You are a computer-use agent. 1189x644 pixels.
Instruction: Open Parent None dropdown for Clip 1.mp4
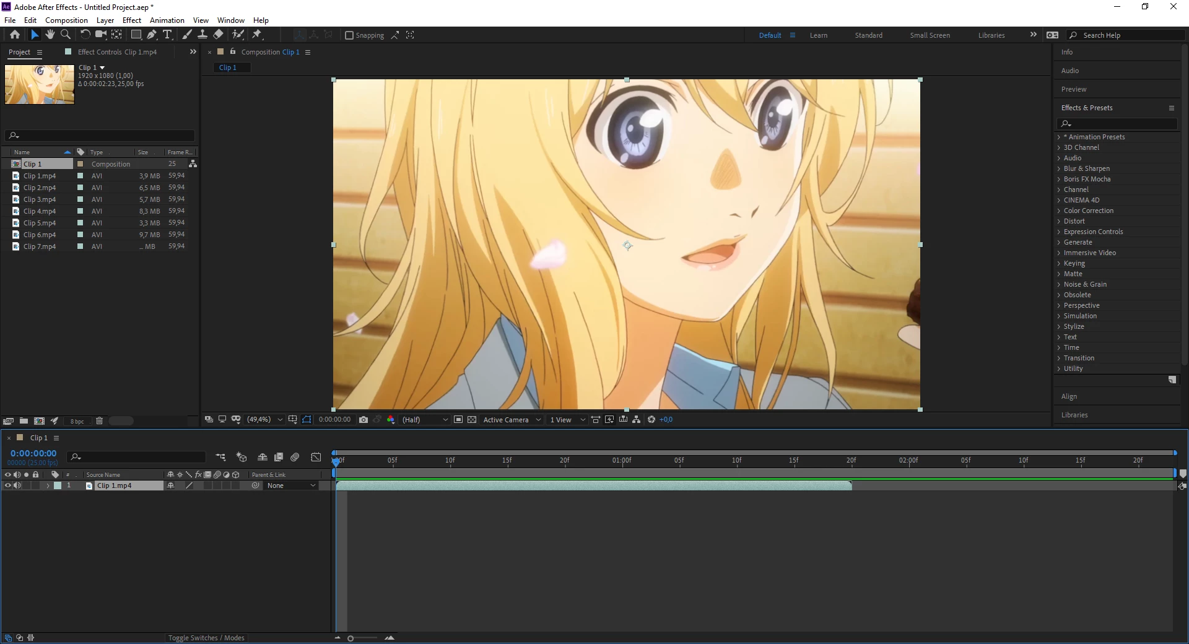[x=291, y=485]
